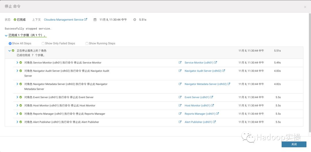Click green success check on Service Monitor row
This screenshot has height=152, width=311.
coord(21,63)
